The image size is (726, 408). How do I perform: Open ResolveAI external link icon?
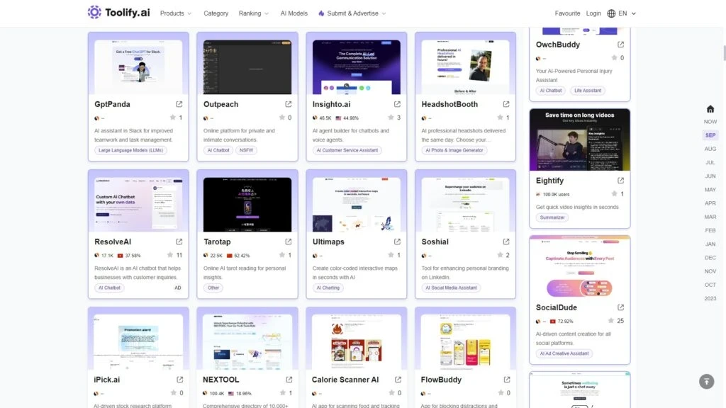coord(179,242)
